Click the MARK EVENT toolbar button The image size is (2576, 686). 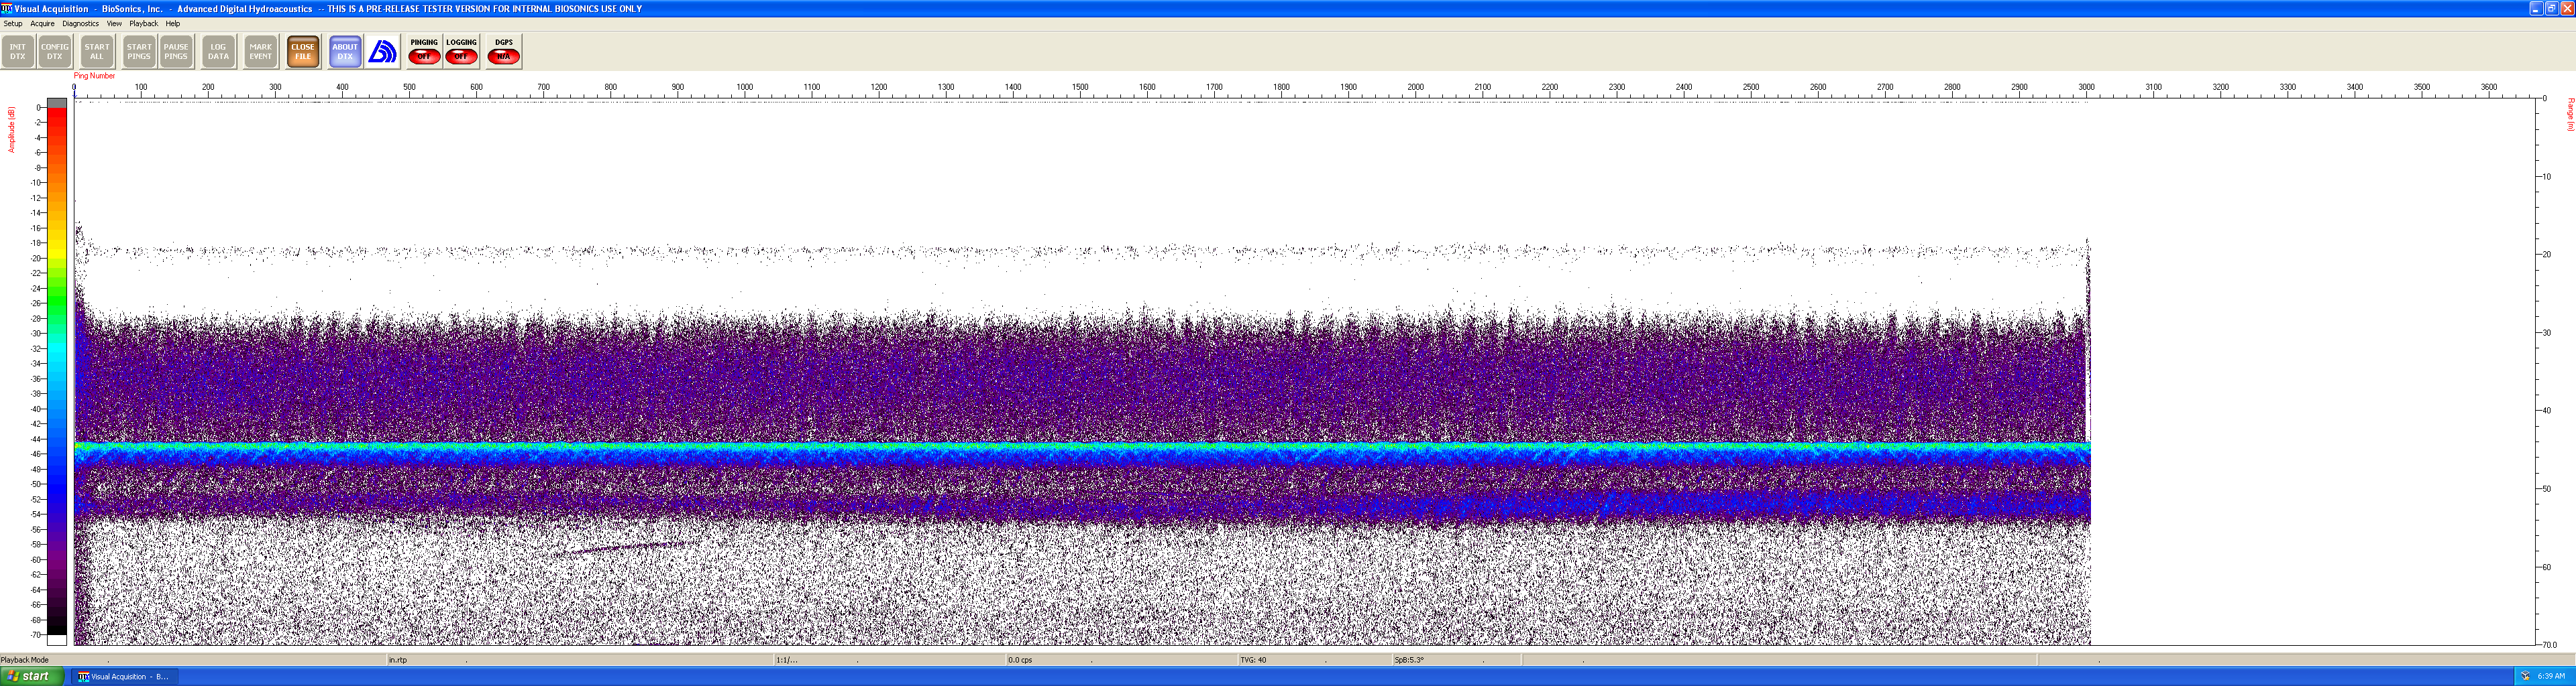coord(261,52)
